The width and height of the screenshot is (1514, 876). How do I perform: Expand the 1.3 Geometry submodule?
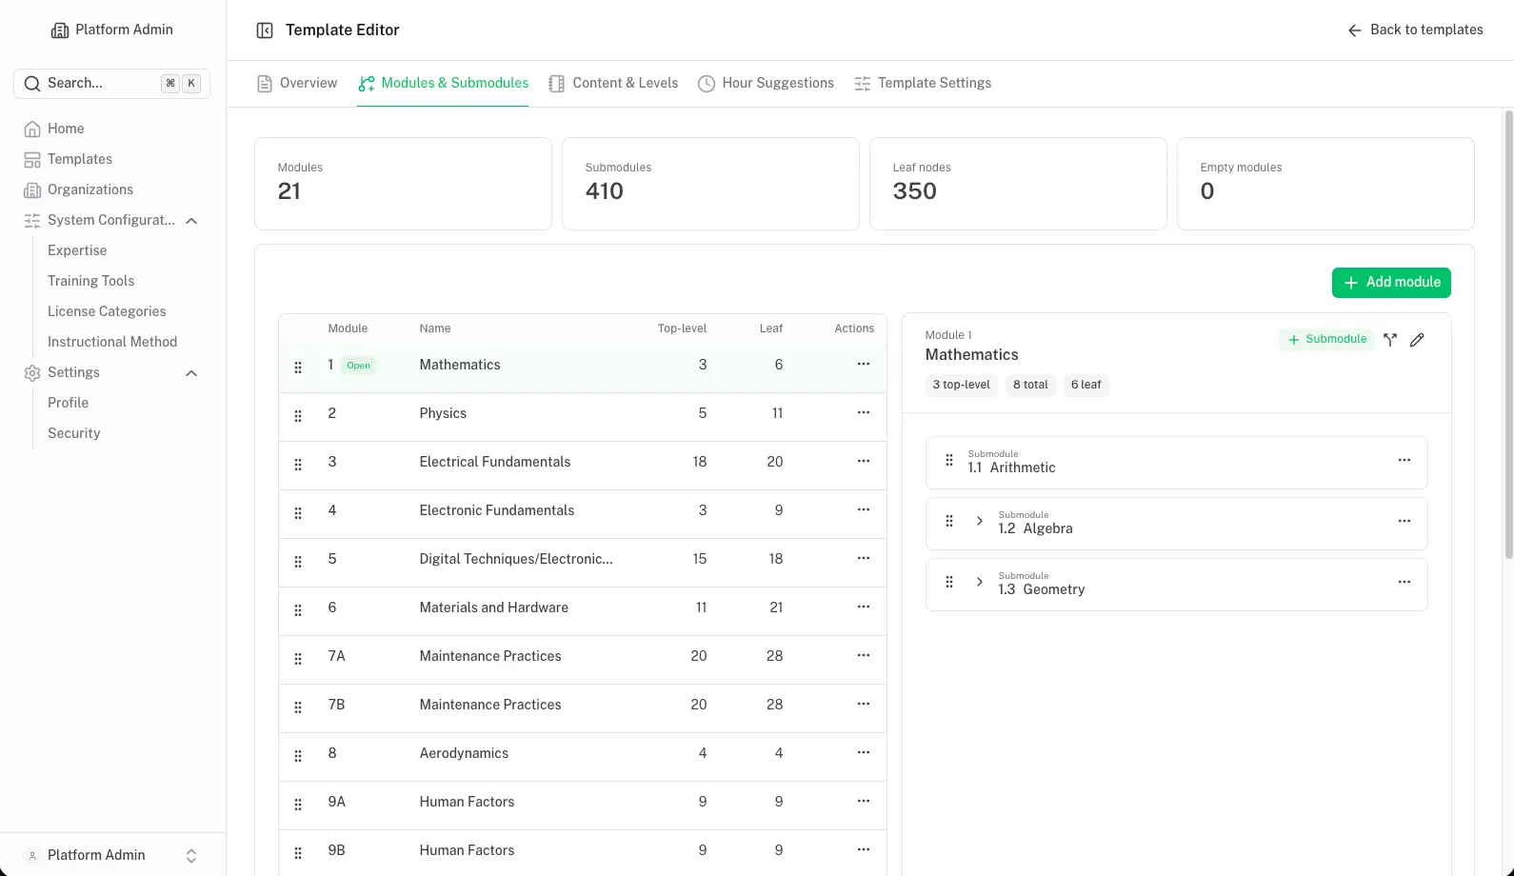(979, 582)
